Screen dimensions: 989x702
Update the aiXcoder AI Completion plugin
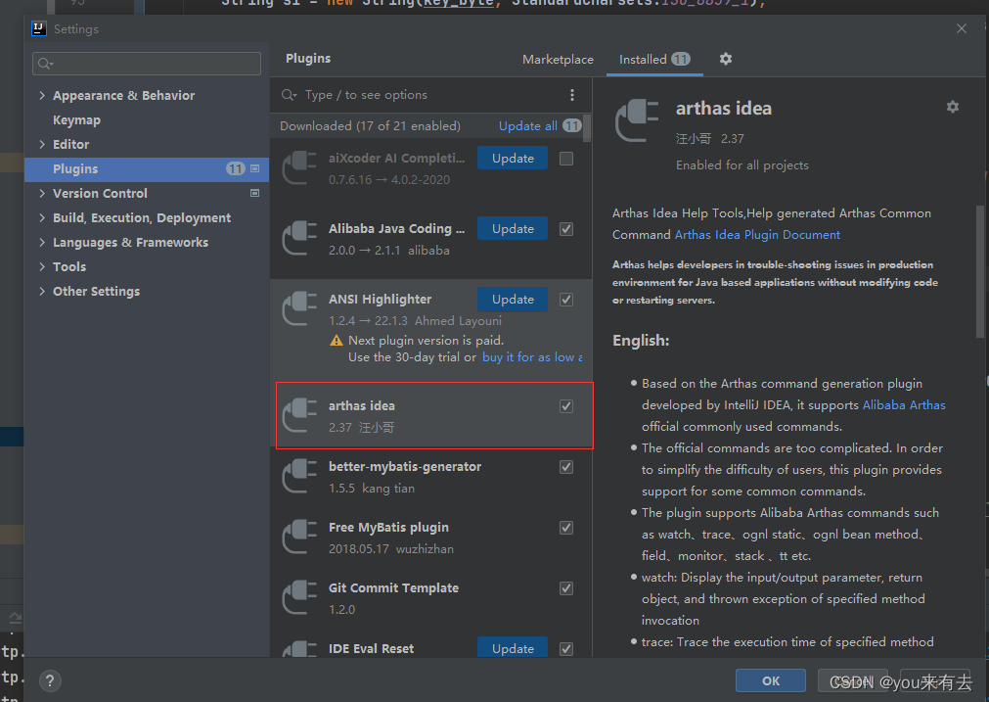point(513,159)
